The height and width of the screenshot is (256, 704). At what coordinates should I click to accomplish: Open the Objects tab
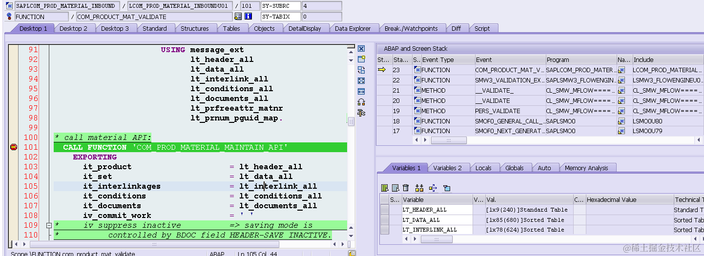pos(264,28)
